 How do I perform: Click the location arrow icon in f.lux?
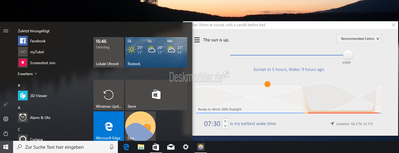click(332, 124)
